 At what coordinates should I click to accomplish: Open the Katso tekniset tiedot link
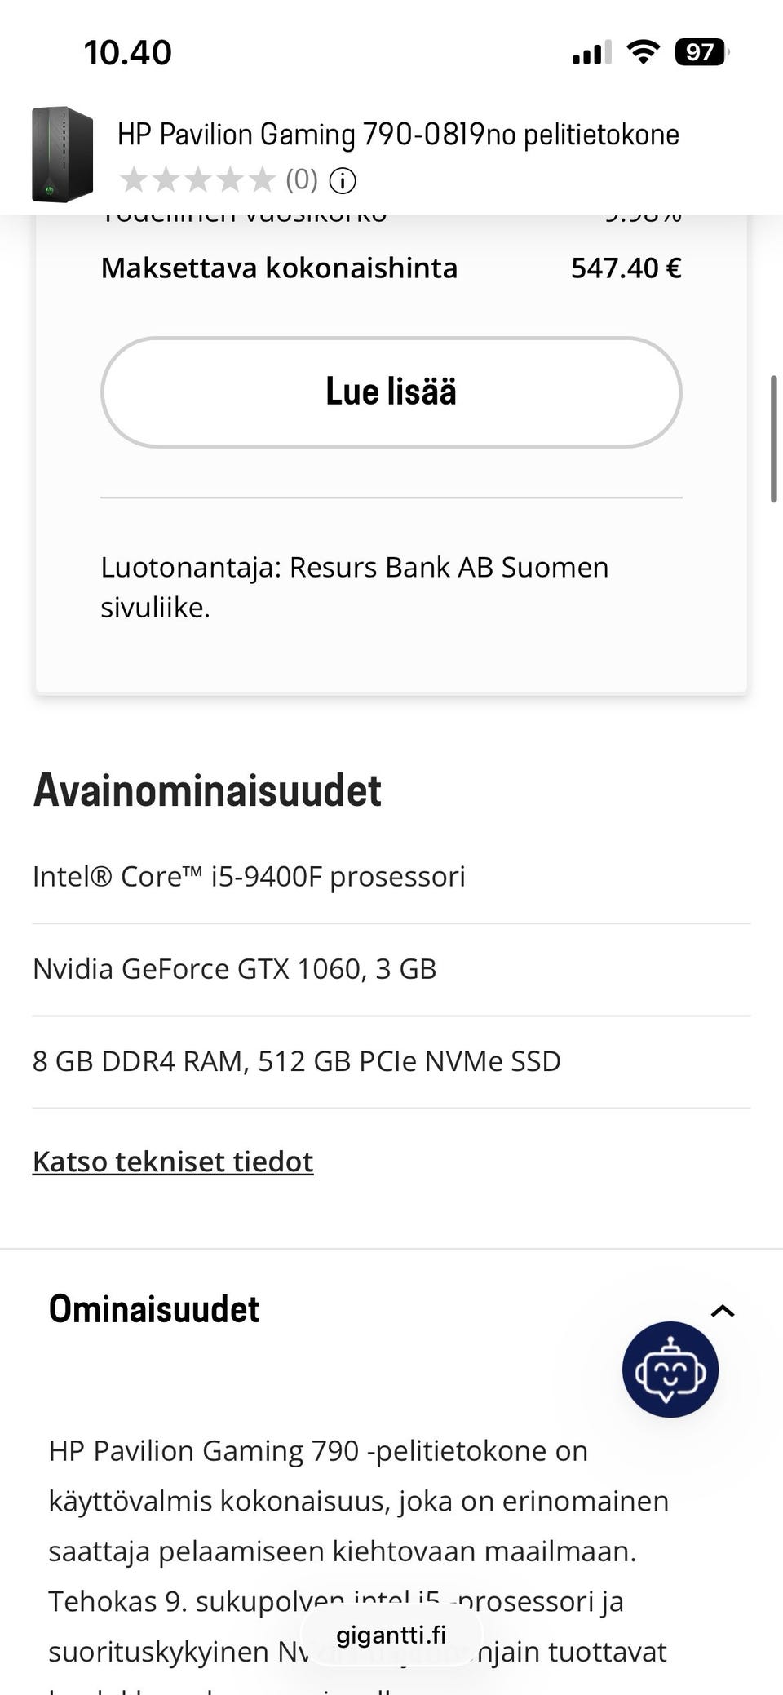[173, 1162]
